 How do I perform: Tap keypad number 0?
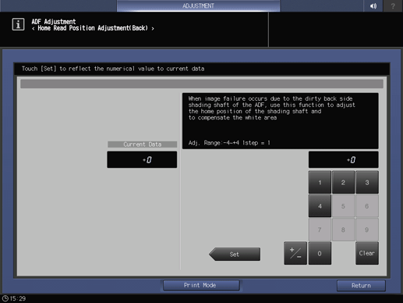(320, 253)
